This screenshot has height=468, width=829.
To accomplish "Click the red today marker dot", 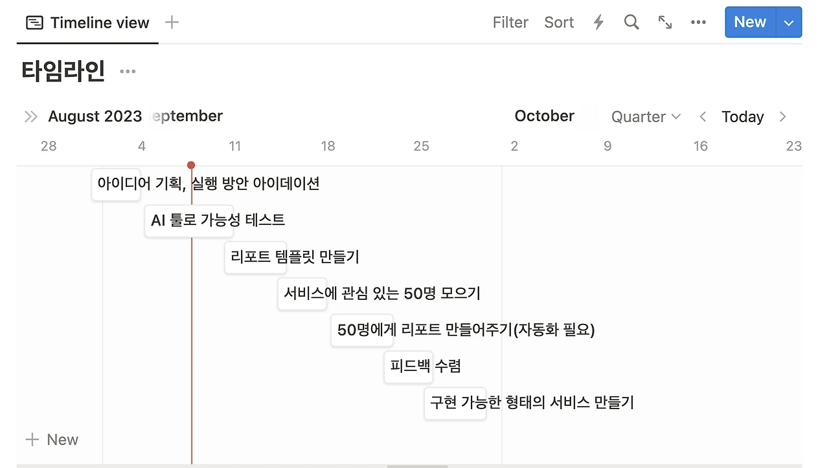I will click(191, 165).
